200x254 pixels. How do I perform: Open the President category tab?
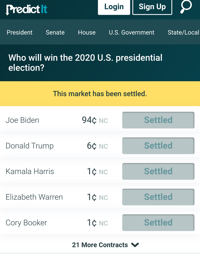pos(20,32)
